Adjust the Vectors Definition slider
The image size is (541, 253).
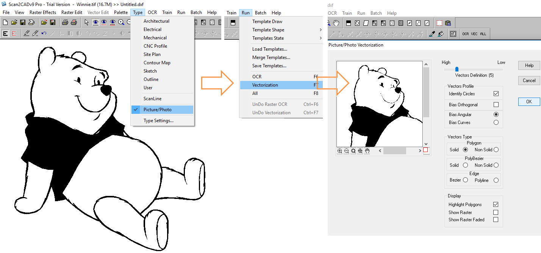point(457,69)
